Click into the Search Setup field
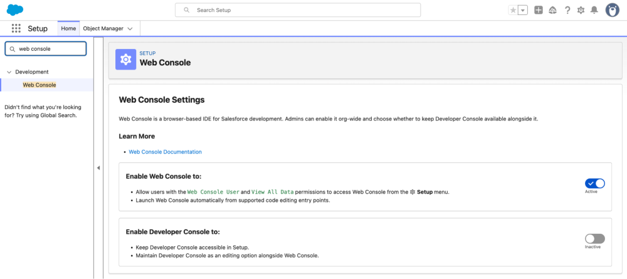 (297, 10)
